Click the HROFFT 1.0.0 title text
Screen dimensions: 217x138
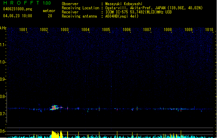tap(27, 3)
